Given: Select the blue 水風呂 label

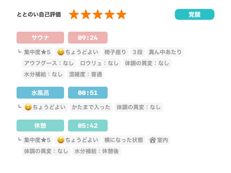Looking at the screenshot, I should [40, 93].
